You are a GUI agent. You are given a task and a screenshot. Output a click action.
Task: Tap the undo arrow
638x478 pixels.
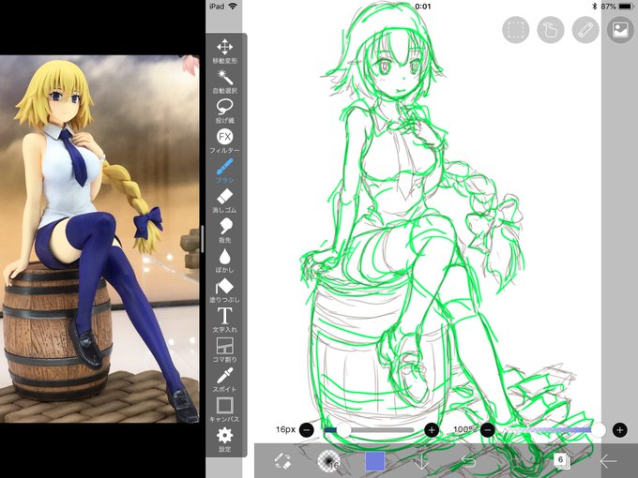click(x=468, y=461)
